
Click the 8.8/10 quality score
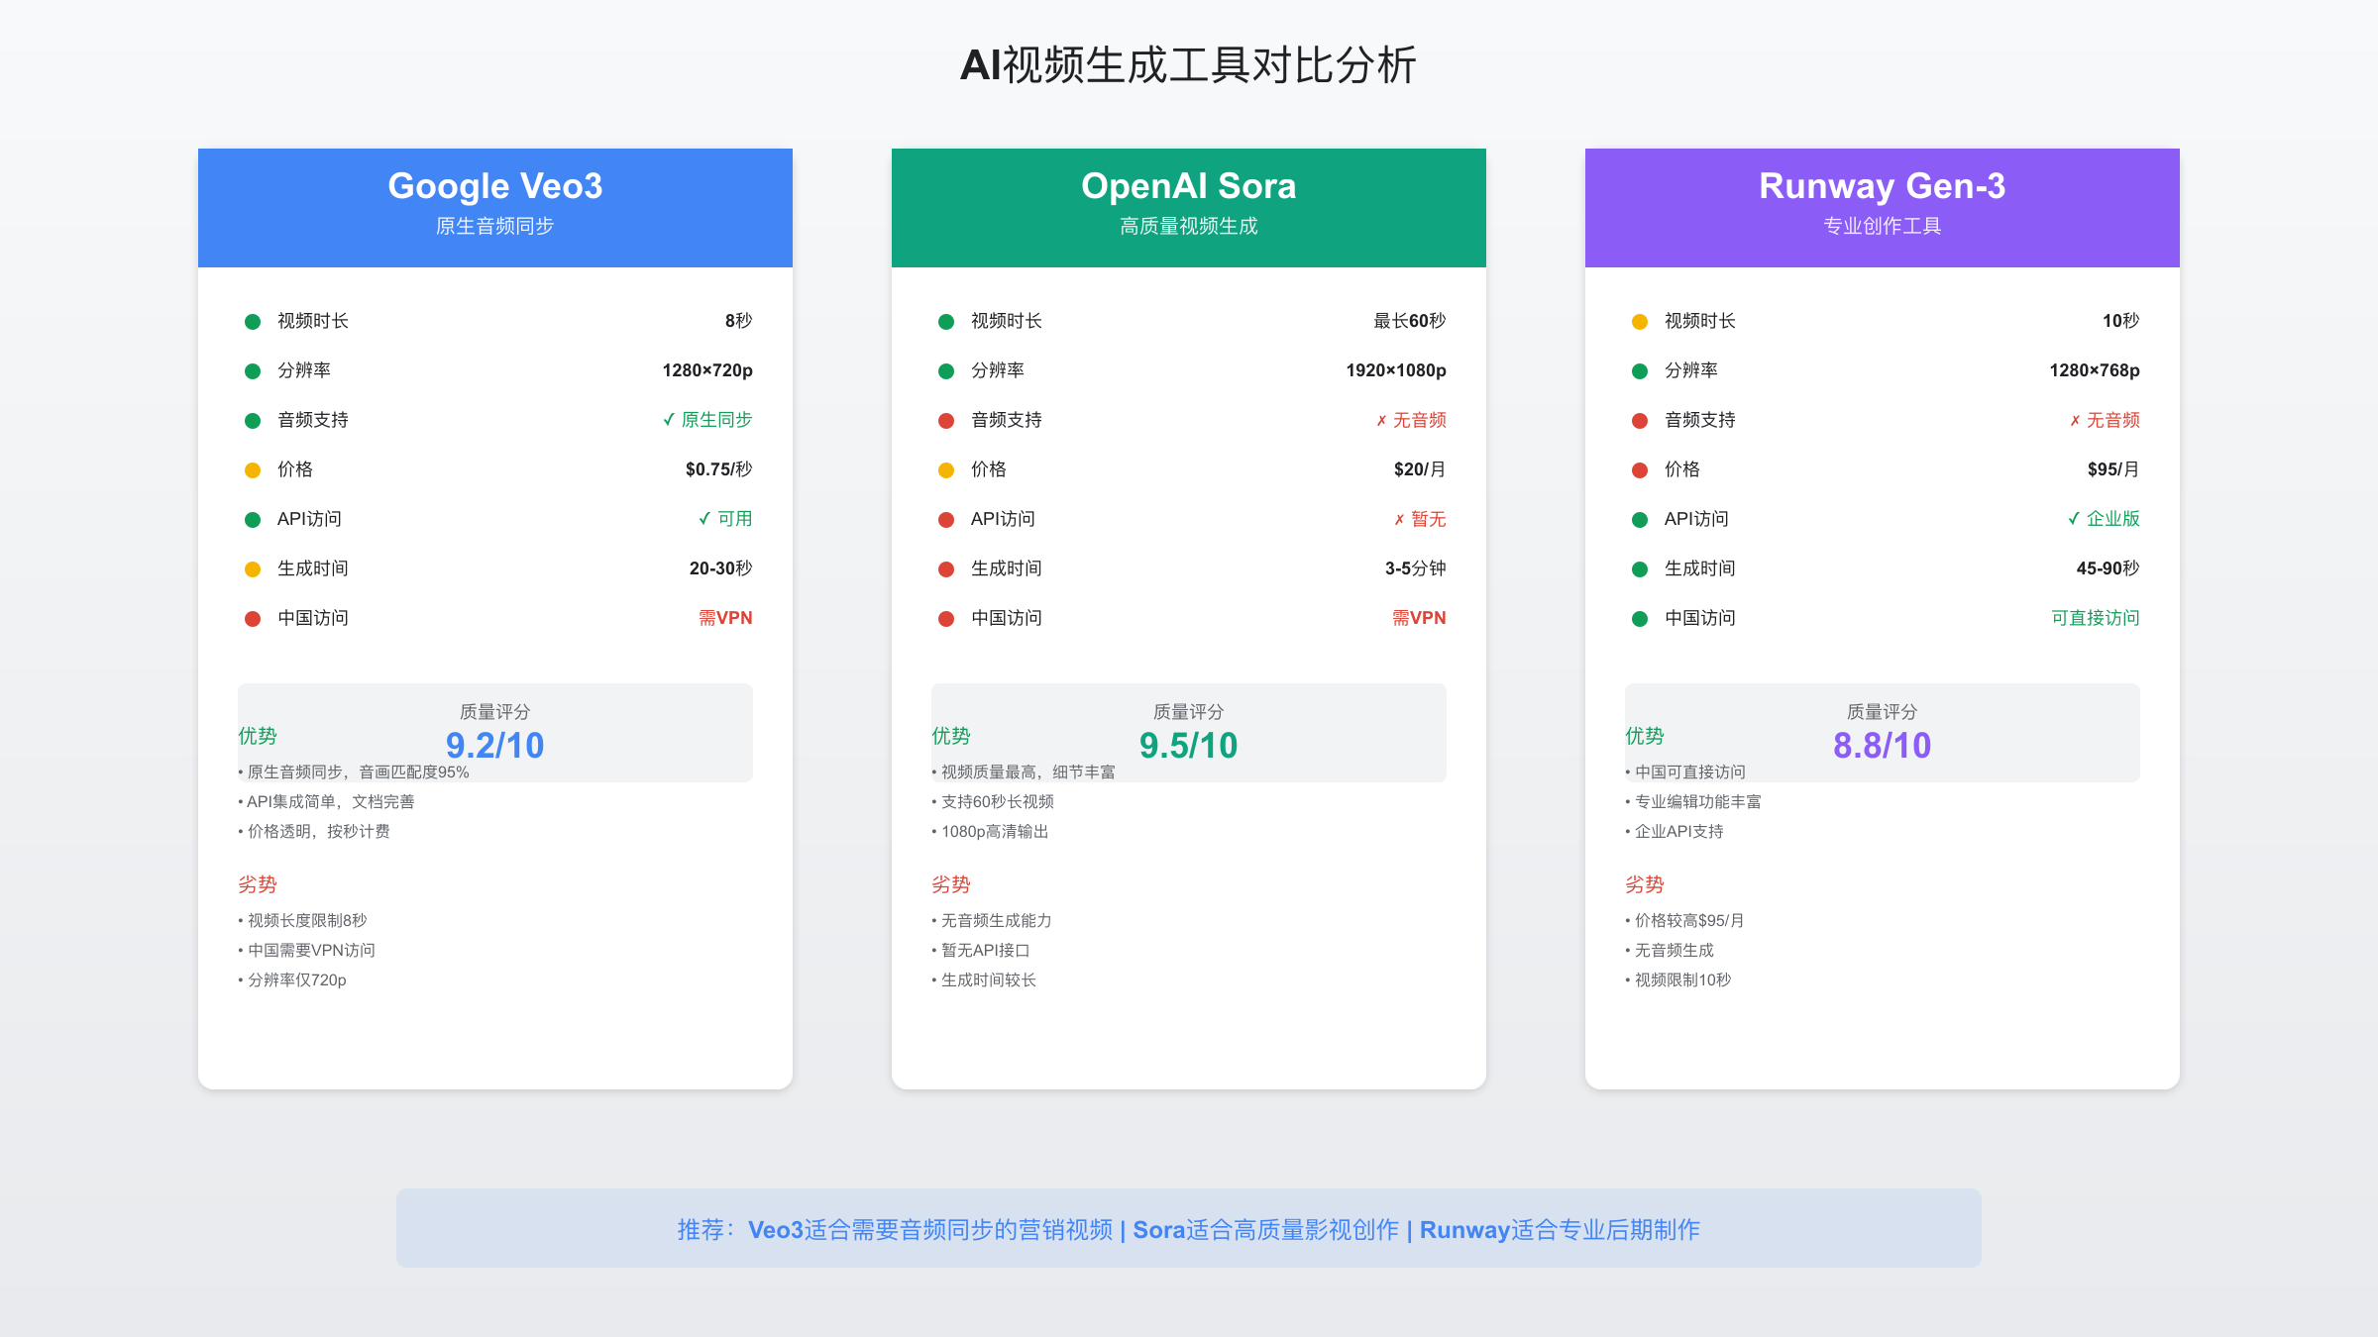coord(1883,746)
